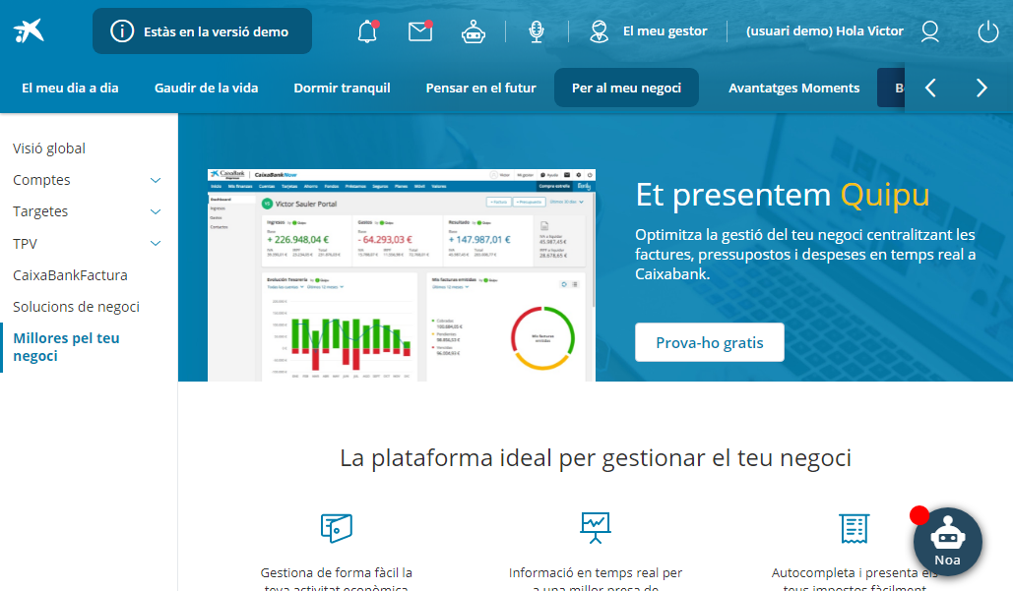Screen dimensions: 1013x591
Task: Open the robot assistant icon in header
Action: point(473,30)
